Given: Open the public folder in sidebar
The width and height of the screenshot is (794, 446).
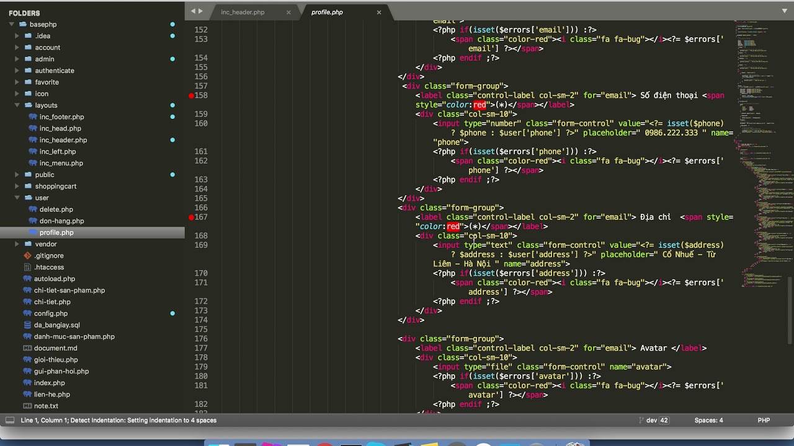Looking at the screenshot, I should click(45, 175).
